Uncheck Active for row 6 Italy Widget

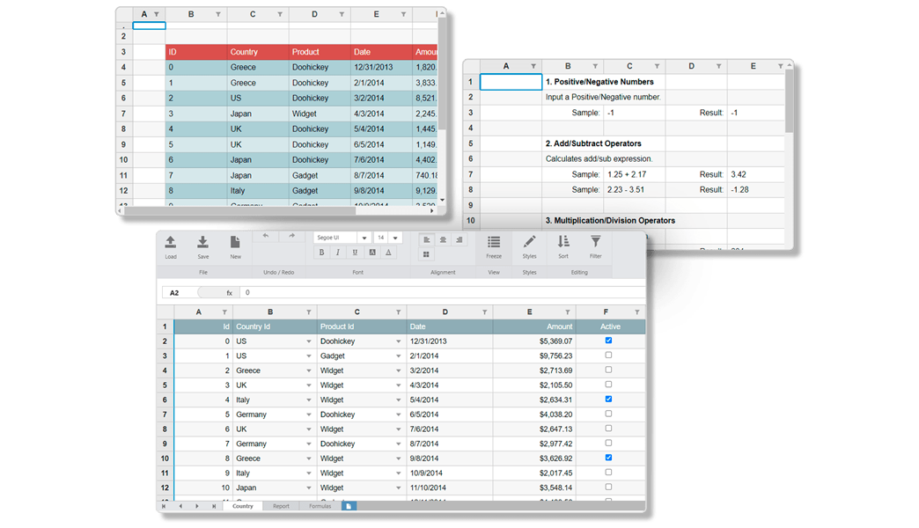click(608, 399)
